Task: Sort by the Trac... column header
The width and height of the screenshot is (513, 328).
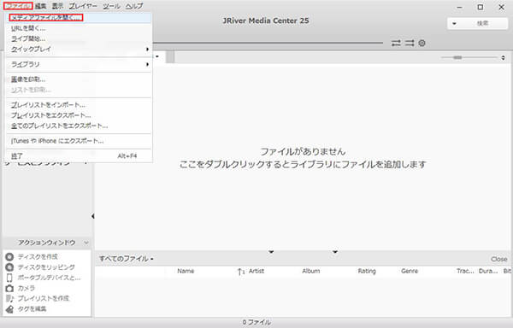Action: (465, 271)
